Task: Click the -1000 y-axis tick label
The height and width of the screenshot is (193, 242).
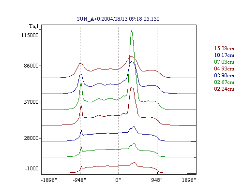Action: pyautogui.click(x=31, y=168)
